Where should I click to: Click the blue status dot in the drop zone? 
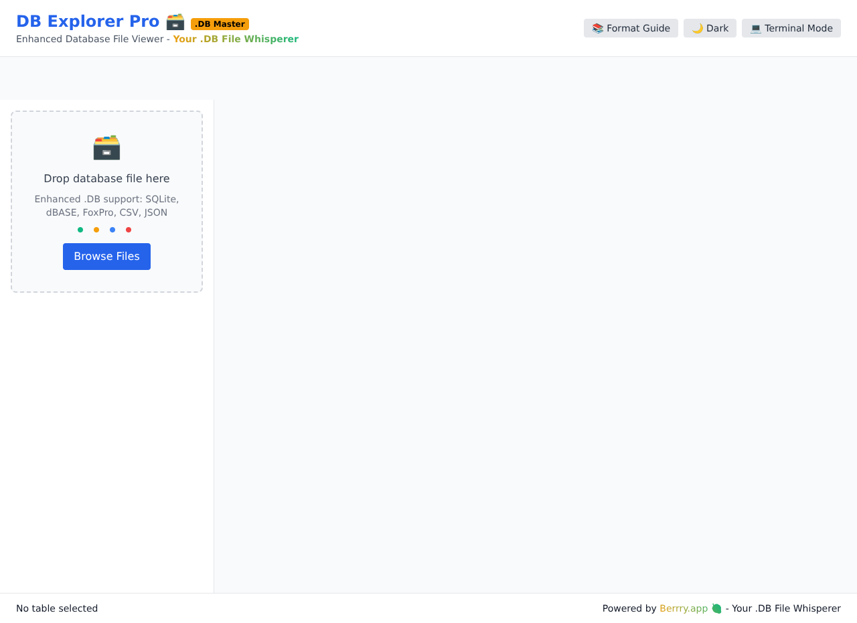coord(112,229)
